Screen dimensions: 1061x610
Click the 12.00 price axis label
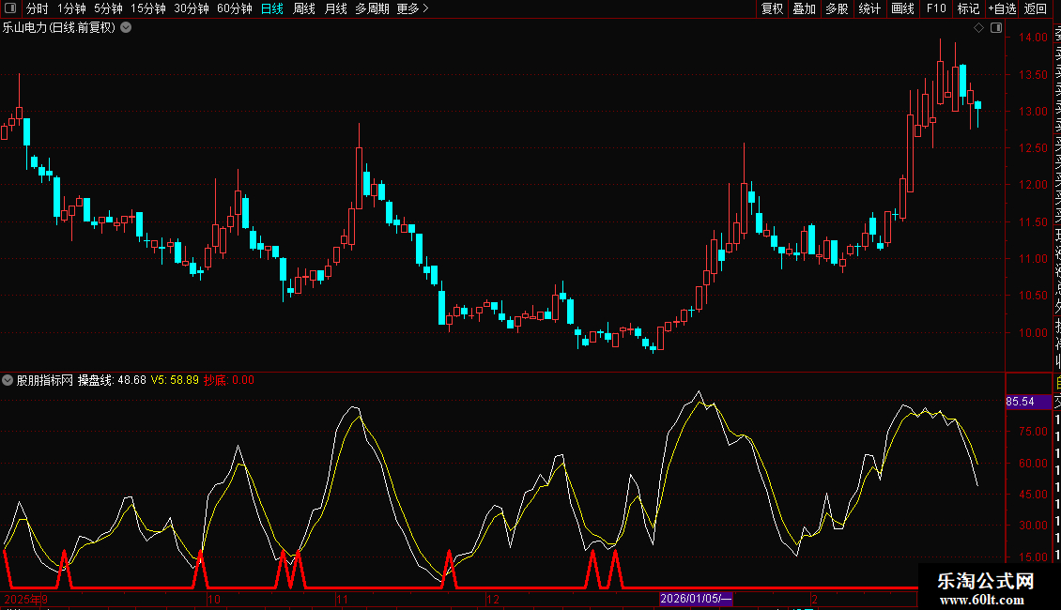point(1033,185)
